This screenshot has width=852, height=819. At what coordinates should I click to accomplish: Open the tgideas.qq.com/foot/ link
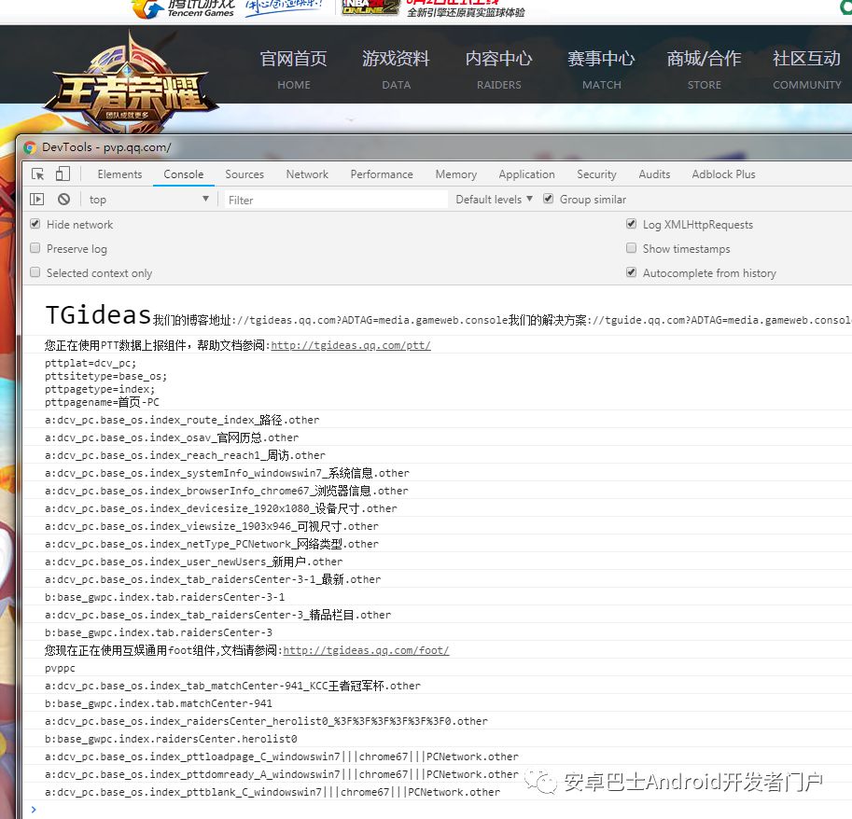click(366, 651)
